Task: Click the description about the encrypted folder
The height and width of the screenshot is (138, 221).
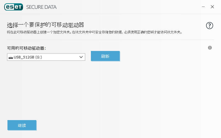Action: click(94, 32)
